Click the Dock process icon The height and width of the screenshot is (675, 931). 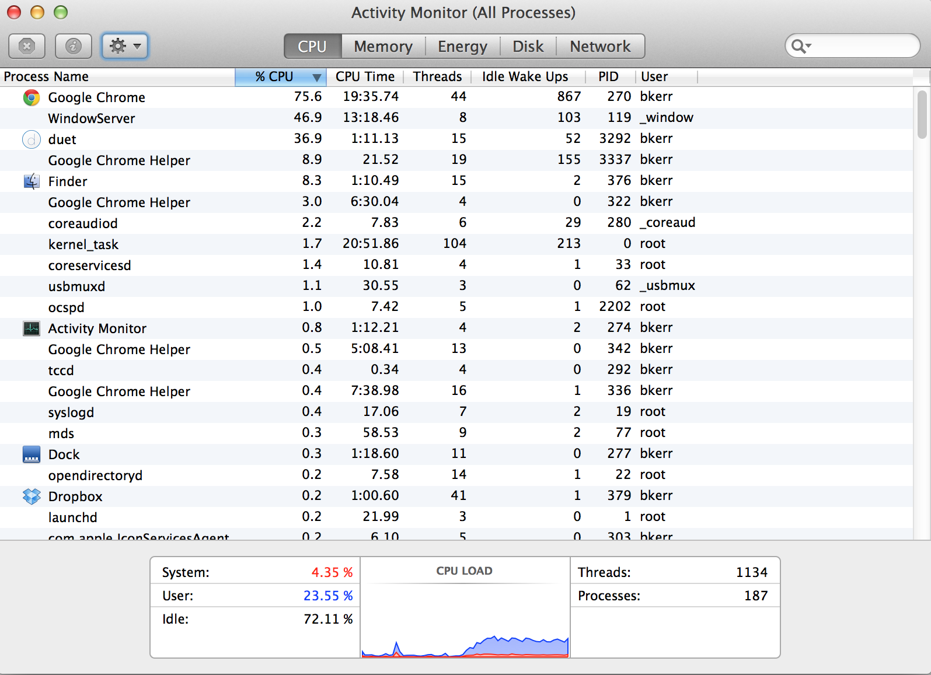(x=32, y=454)
